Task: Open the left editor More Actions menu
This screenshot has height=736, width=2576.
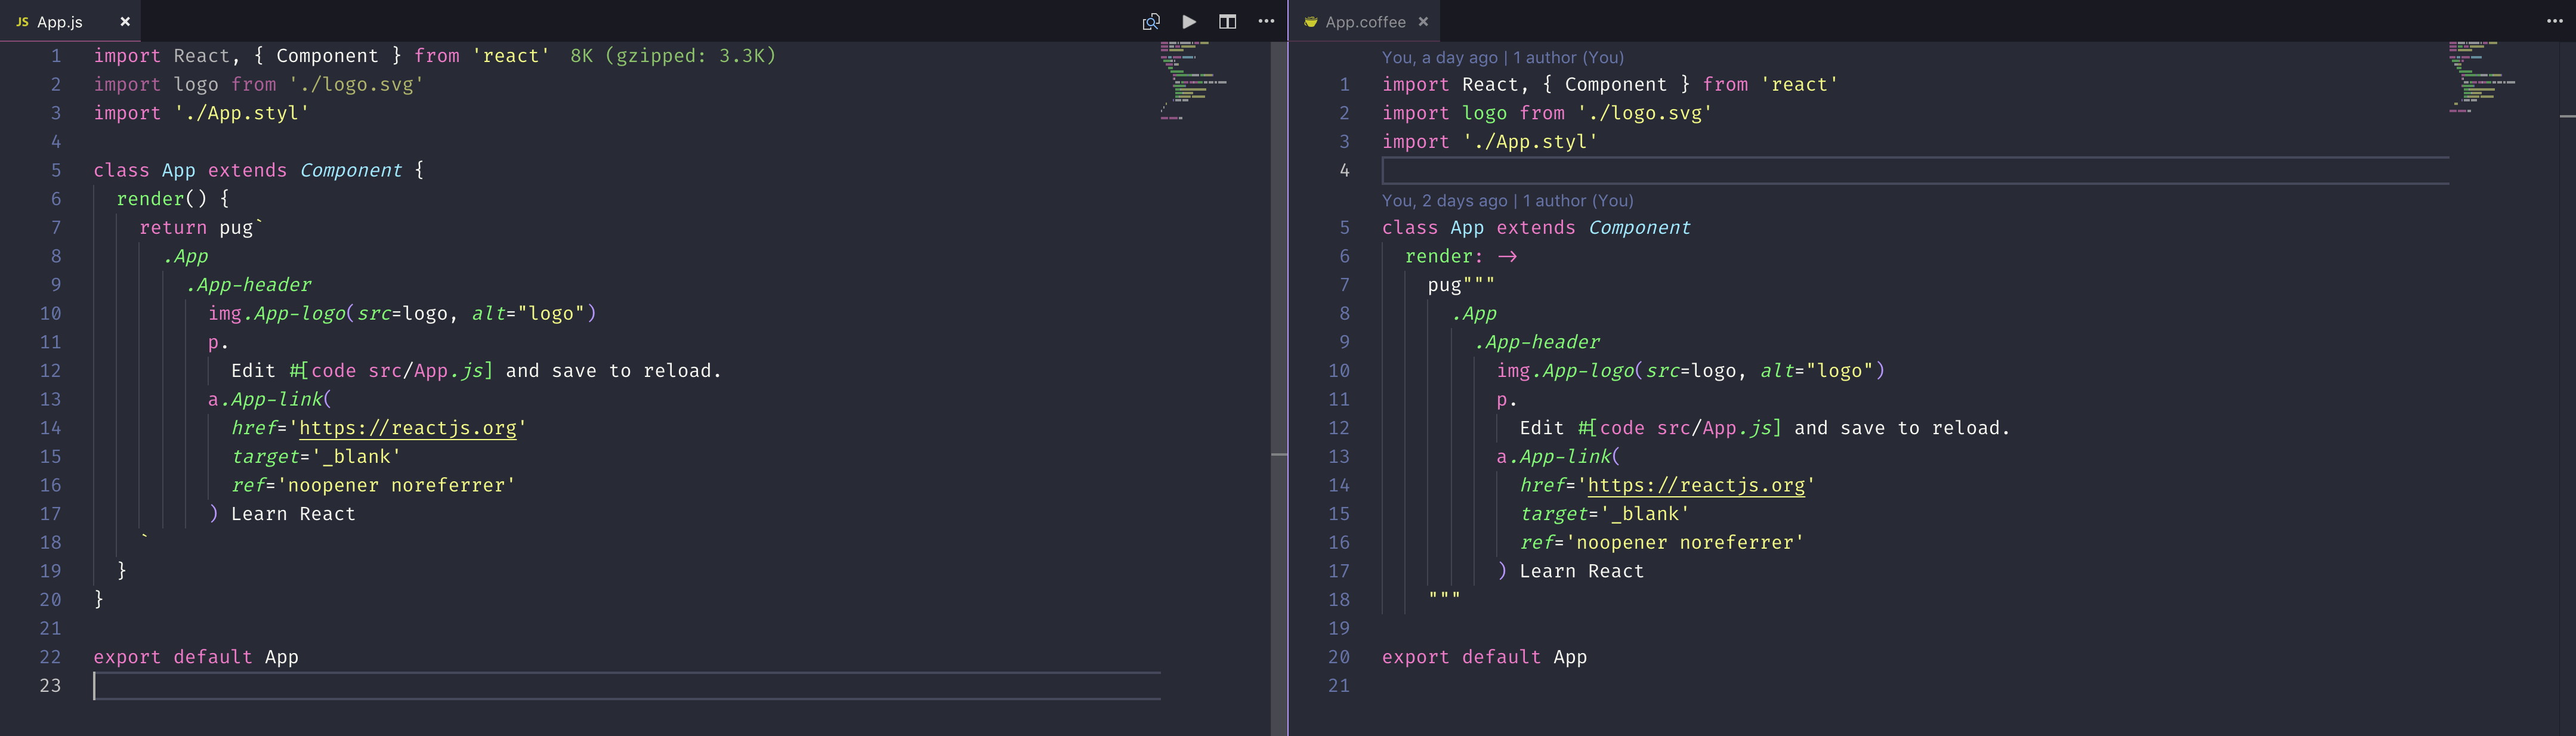Action: click(1266, 21)
